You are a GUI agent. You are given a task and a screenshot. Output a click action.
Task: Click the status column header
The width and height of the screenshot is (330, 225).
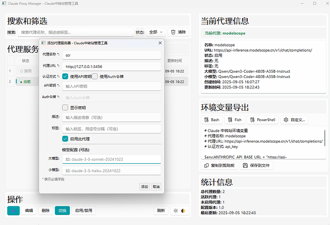[26, 61]
